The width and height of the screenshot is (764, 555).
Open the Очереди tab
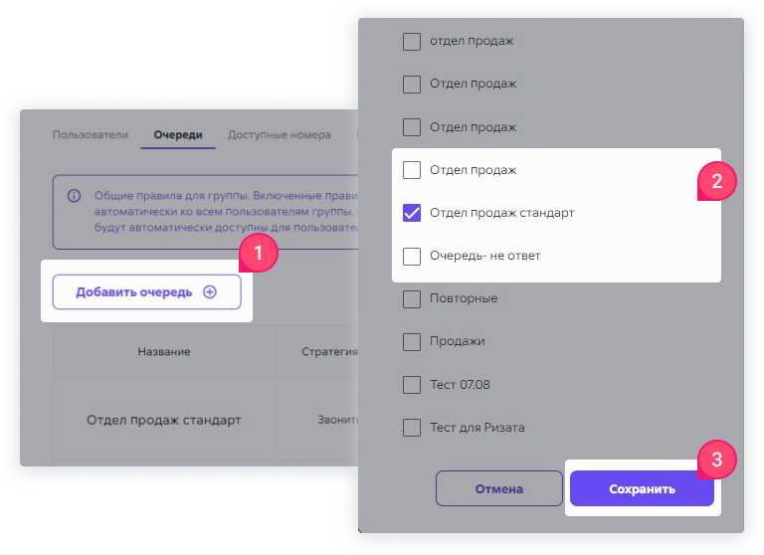(x=178, y=135)
